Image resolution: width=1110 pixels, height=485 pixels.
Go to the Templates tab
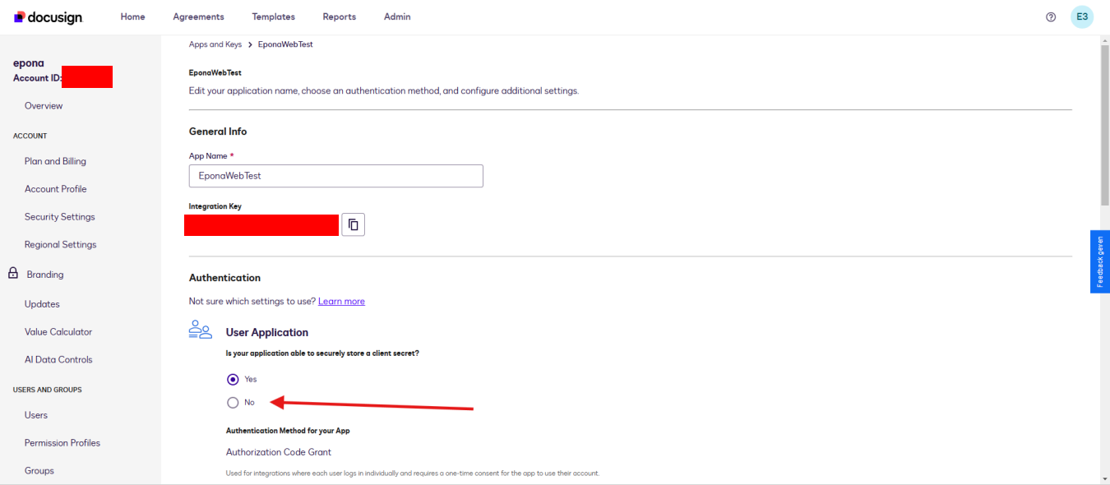pos(273,17)
